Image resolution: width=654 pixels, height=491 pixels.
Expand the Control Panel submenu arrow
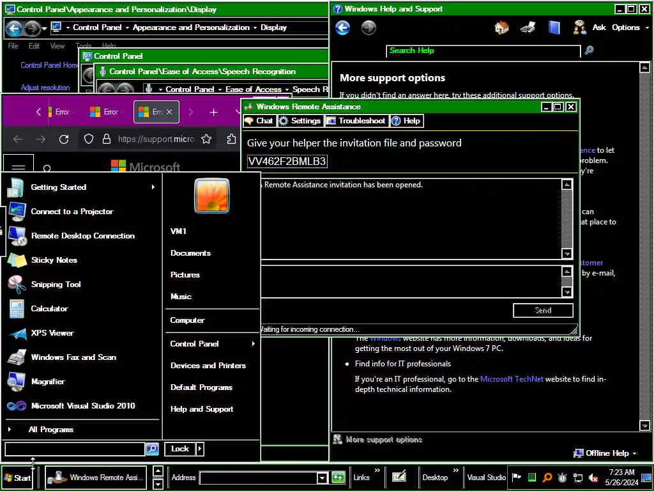pyautogui.click(x=253, y=344)
